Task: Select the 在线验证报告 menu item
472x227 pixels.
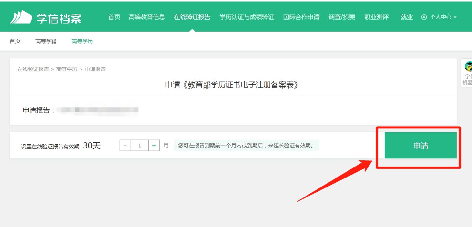Action: click(192, 17)
